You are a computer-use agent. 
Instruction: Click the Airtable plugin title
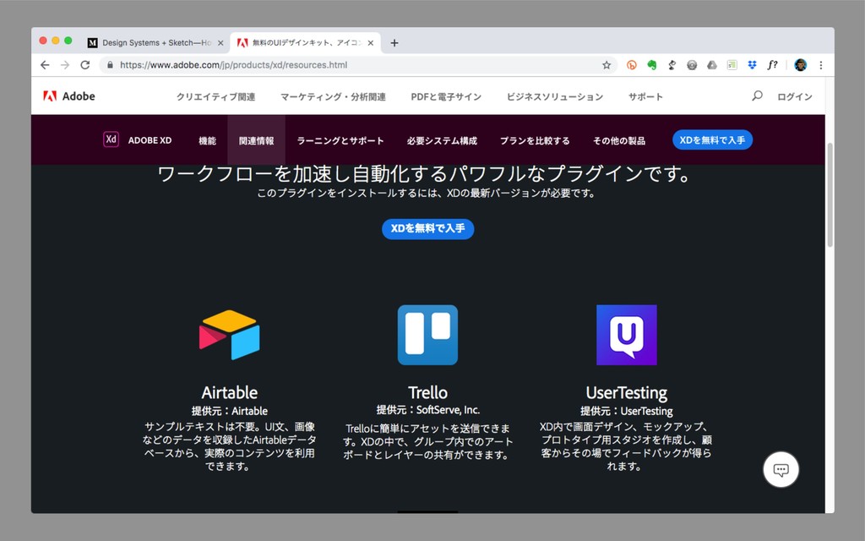coord(230,392)
